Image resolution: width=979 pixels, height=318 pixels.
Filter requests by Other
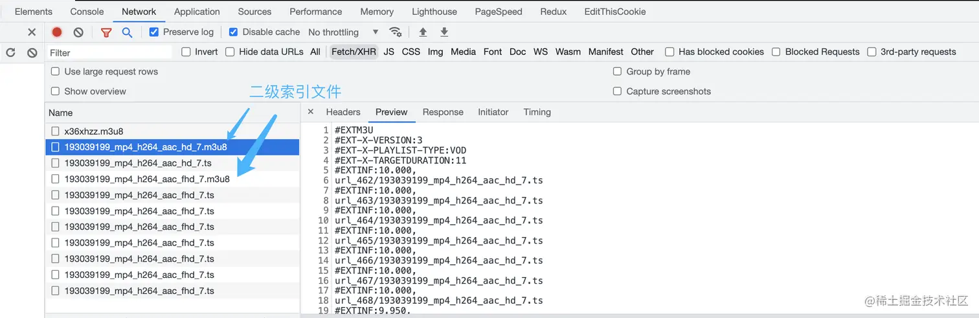(x=642, y=52)
